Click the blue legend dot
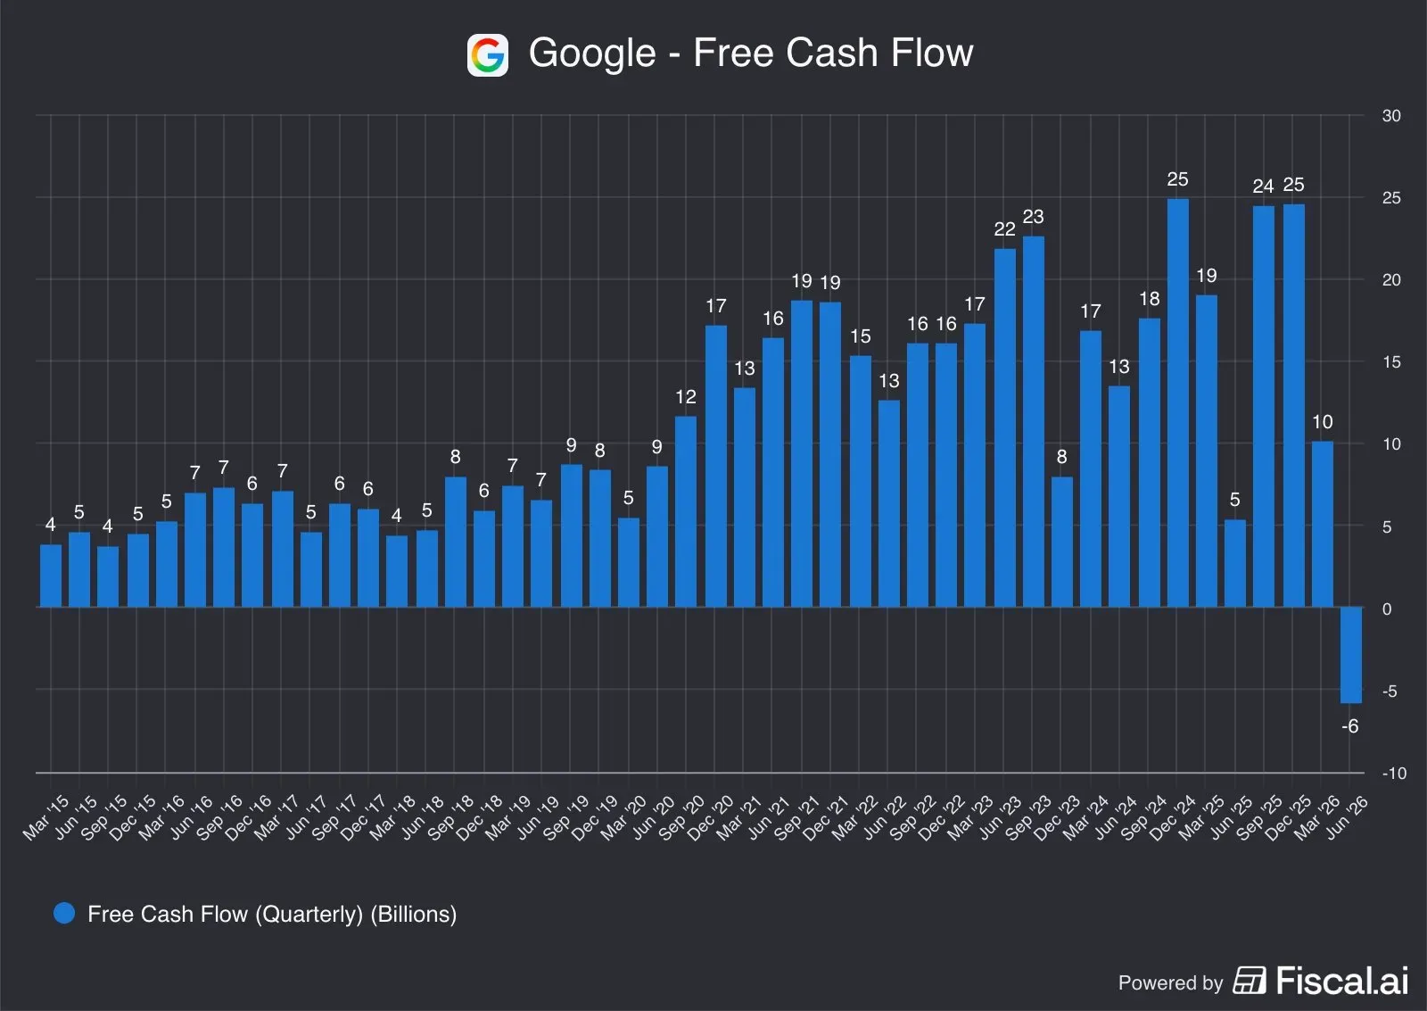This screenshot has height=1011, width=1427. click(64, 913)
